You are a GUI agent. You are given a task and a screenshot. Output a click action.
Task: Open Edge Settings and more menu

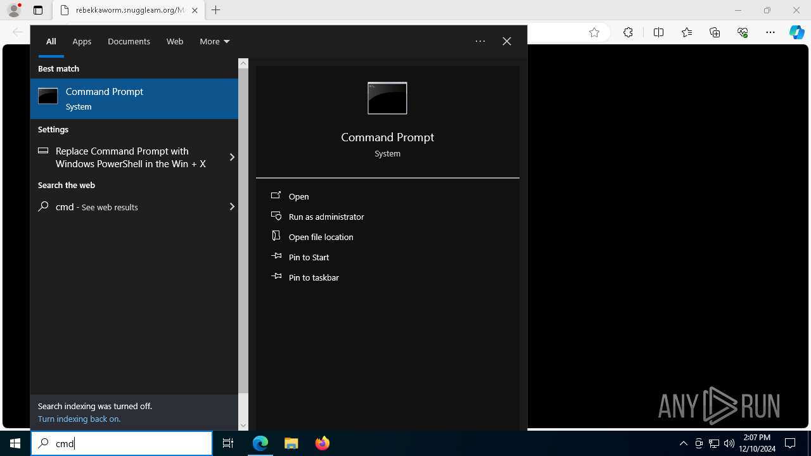point(770,32)
